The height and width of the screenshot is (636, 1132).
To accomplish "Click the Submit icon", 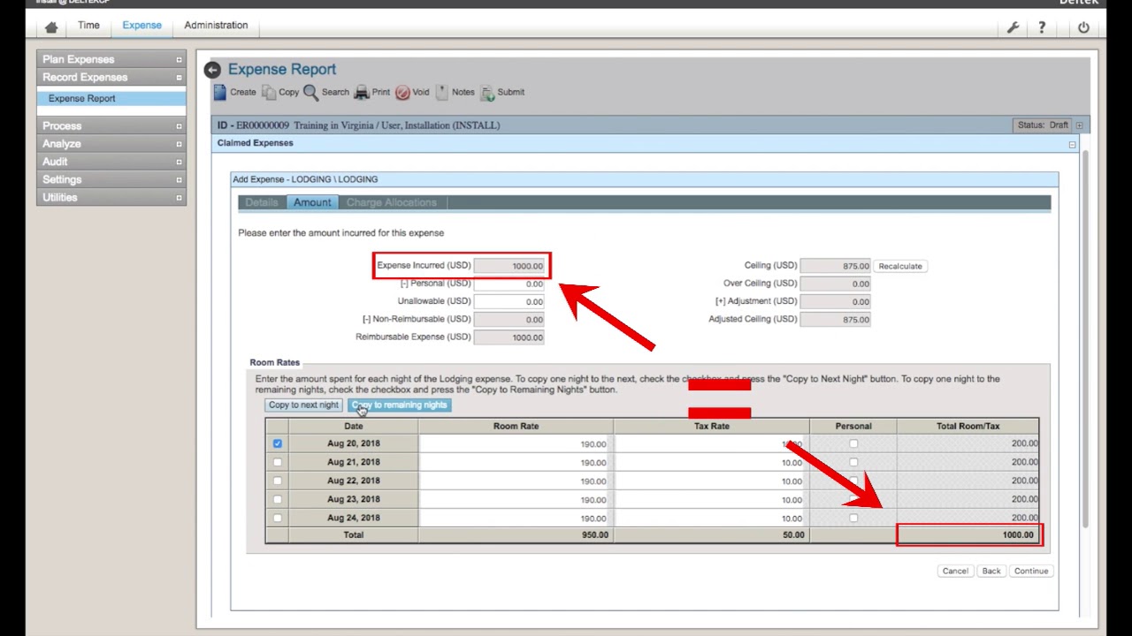I will [x=487, y=92].
